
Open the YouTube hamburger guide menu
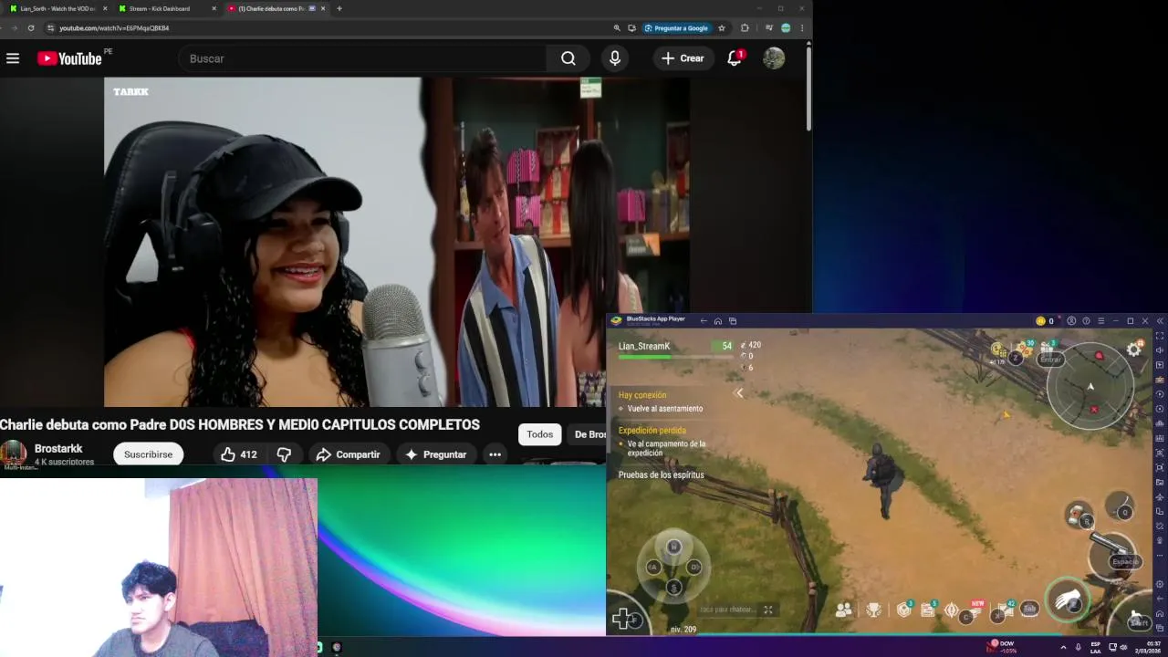point(13,58)
